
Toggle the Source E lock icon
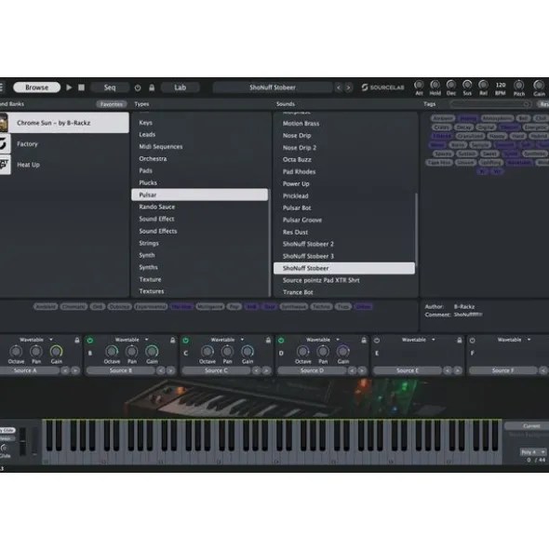pyautogui.click(x=459, y=341)
